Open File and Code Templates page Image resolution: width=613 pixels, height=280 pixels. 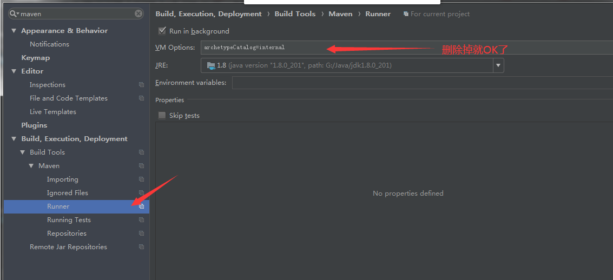68,98
